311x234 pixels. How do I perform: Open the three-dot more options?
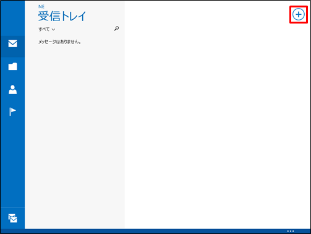coord(291,231)
